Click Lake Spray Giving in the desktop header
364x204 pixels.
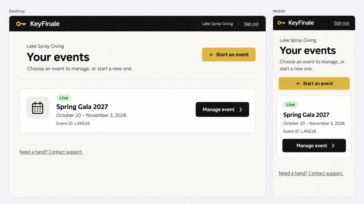tap(217, 24)
